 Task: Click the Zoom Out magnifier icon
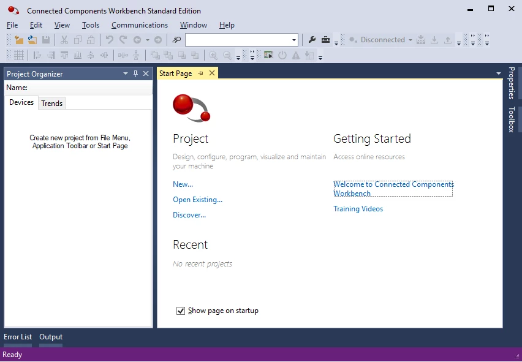pyautogui.click(x=227, y=55)
